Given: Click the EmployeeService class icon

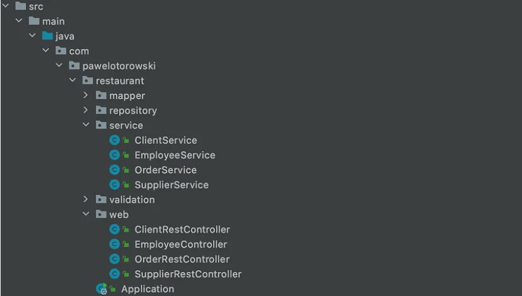Looking at the screenshot, I should pos(114,155).
